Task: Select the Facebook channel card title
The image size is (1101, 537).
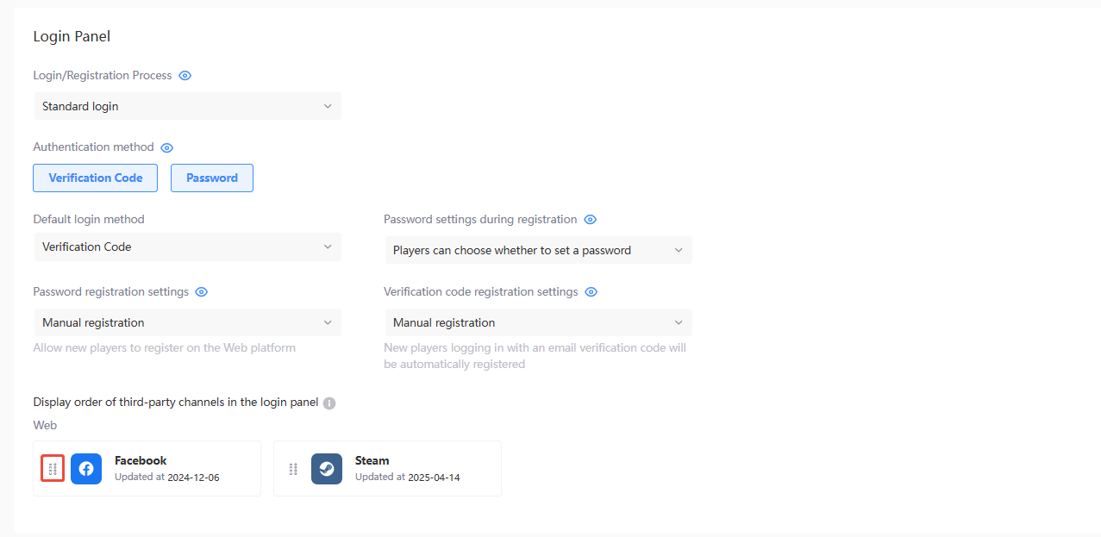Action: click(x=141, y=460)
